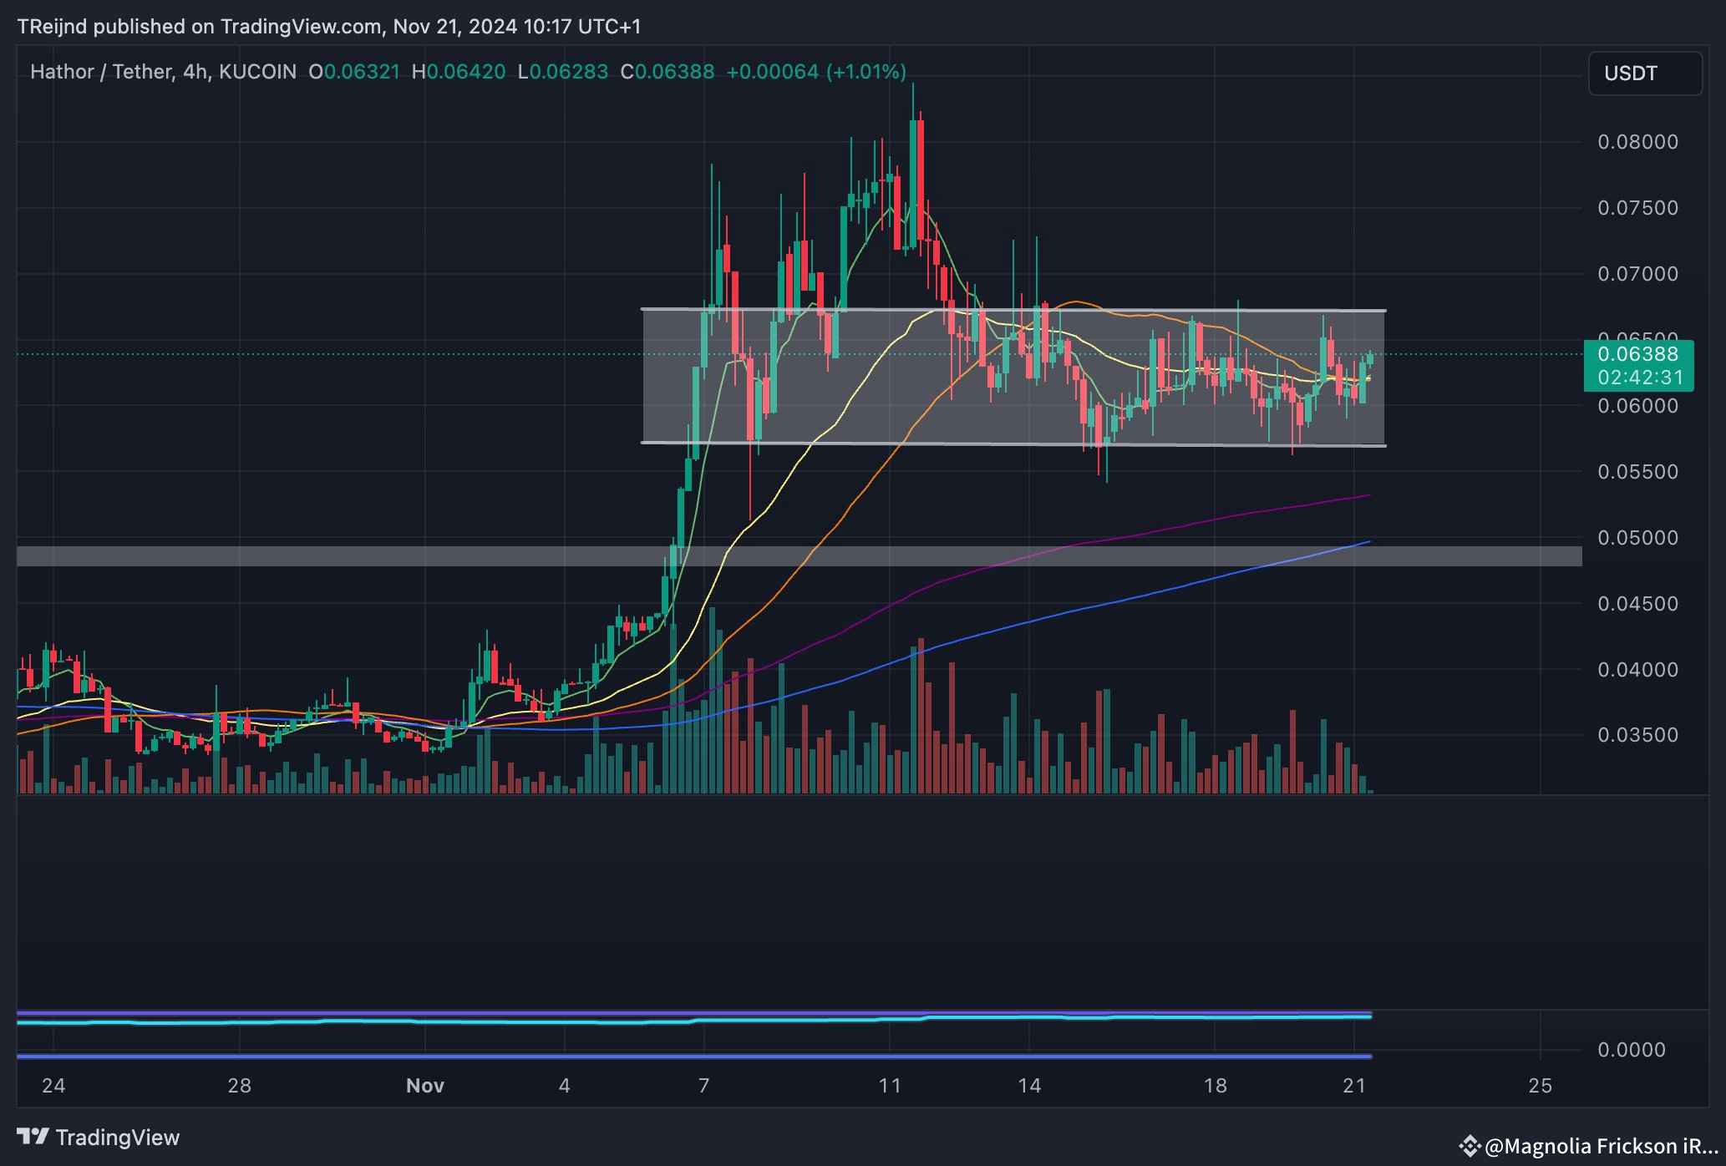The height and width of the screenshot is (1166, 1726).
Task: Click the current price label 0.06388
Action: 1638,354
